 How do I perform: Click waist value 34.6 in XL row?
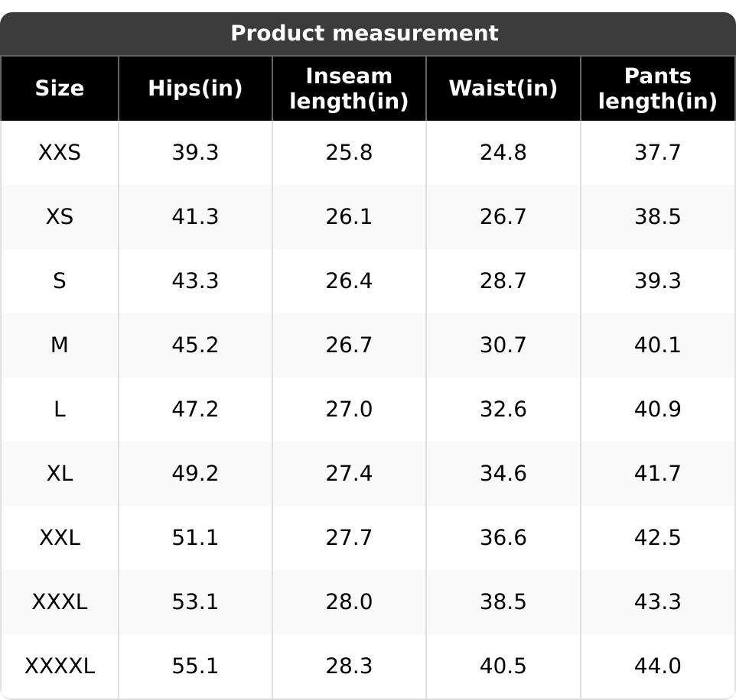point(503,474)
